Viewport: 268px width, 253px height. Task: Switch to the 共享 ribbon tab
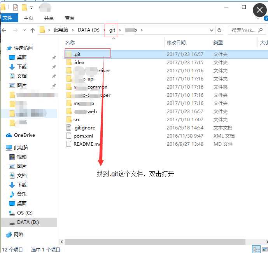(49, 18)
